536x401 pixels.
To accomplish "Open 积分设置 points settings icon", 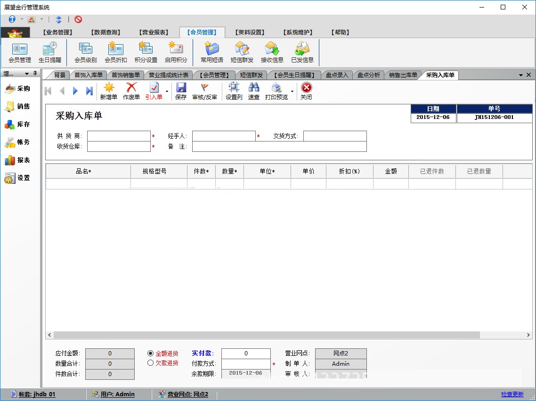I will tap(146, 53).
